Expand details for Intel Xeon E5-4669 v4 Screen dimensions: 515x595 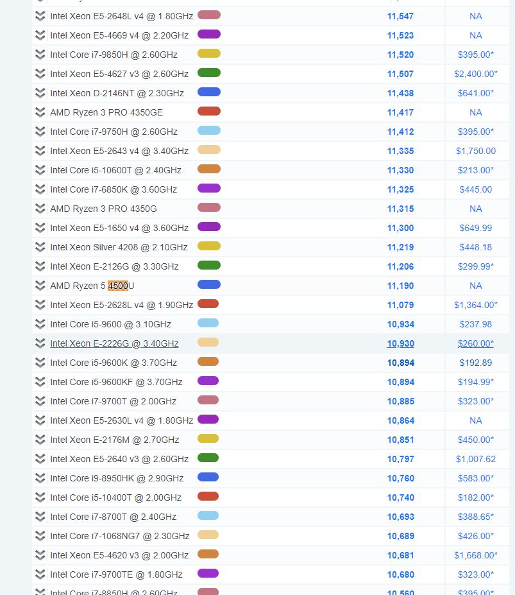40,35
